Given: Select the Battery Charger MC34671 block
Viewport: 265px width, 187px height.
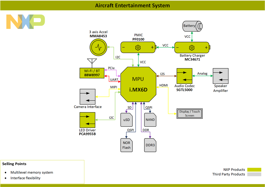Looking at the screenshot, I should tap(192, 48).
